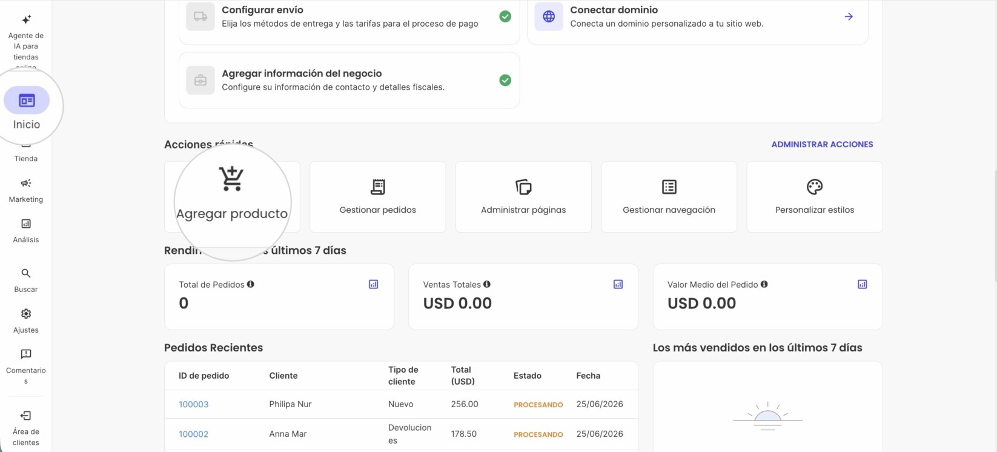The image size is (997, 452).
Task: Open the Ventas Totales report icon
Action: coord(618,284)
